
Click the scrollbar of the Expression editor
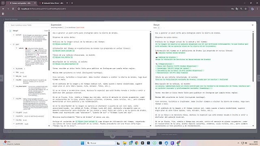[x=150, y=66]
